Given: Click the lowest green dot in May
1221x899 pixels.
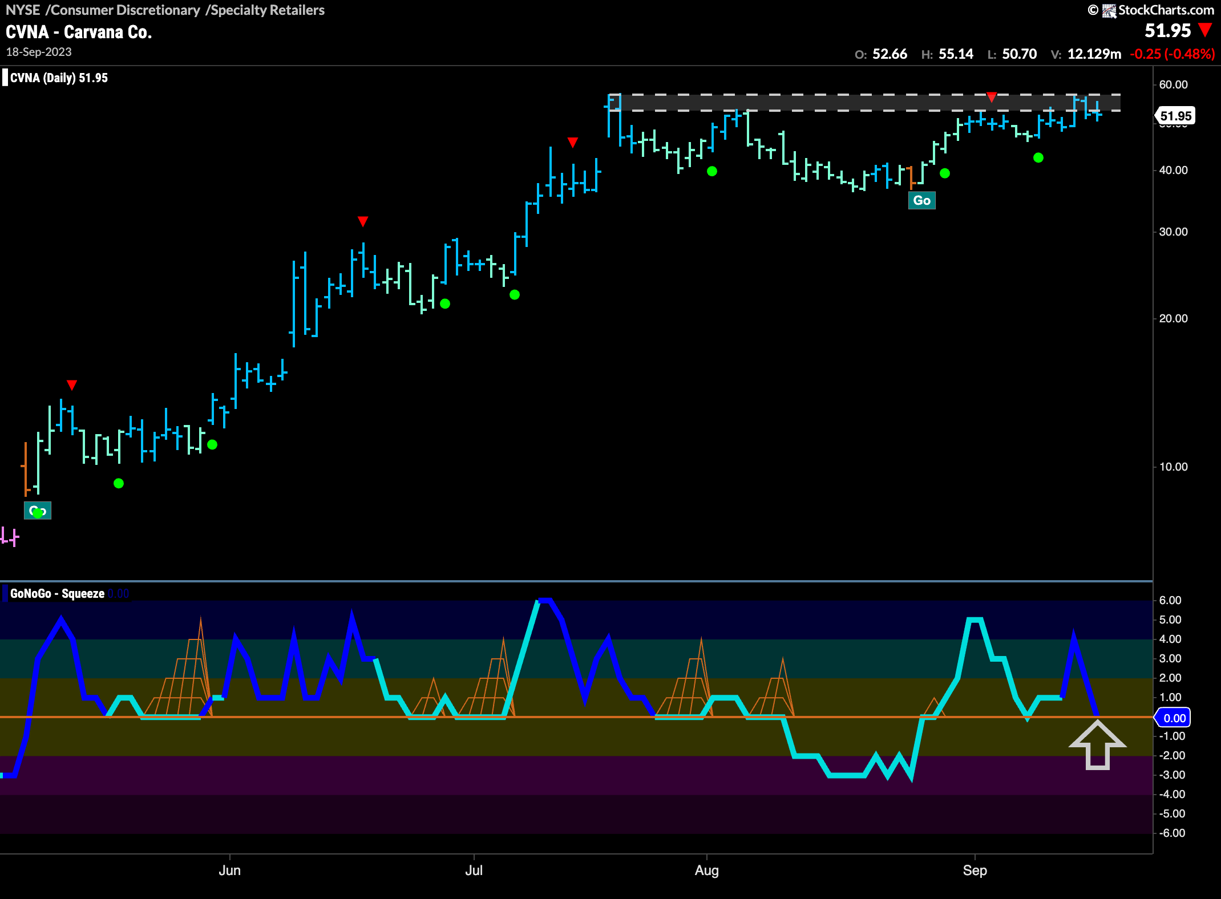Looking at the screenshot, I should (38, 513).
